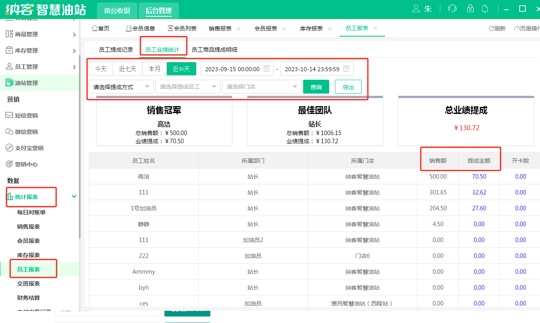
Task: Close the 销售报表 tab
Action: click(x=238, y=28)
